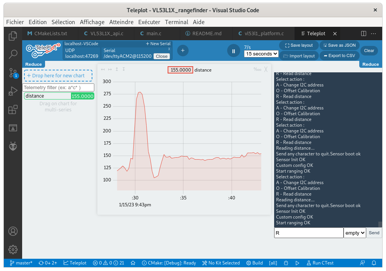
Task: Open the line-ending dropdown showing empty
Action: coord(354,233)
